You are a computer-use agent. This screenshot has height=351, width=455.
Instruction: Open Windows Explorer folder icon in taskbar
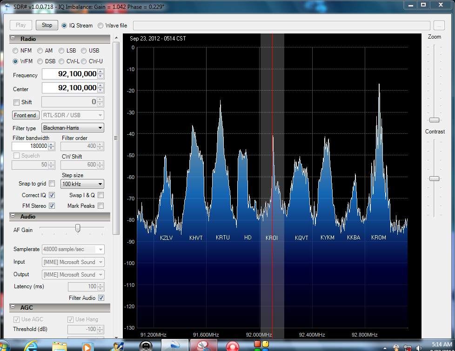(x=60, y=346)
